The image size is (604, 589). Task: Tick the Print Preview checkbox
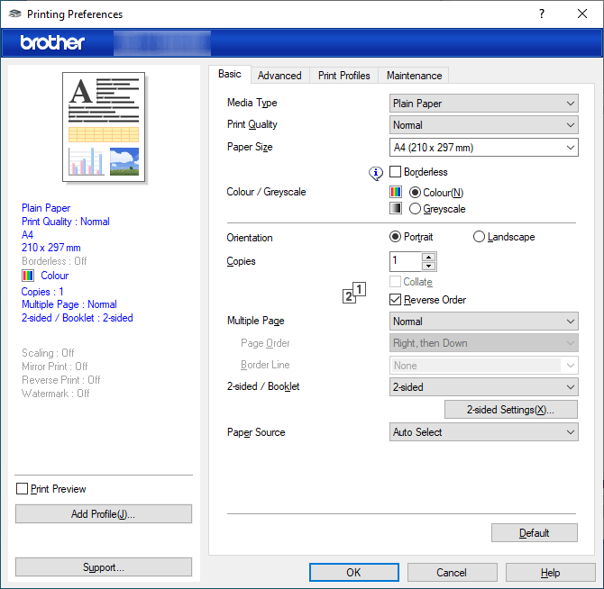tap(23, 489)
